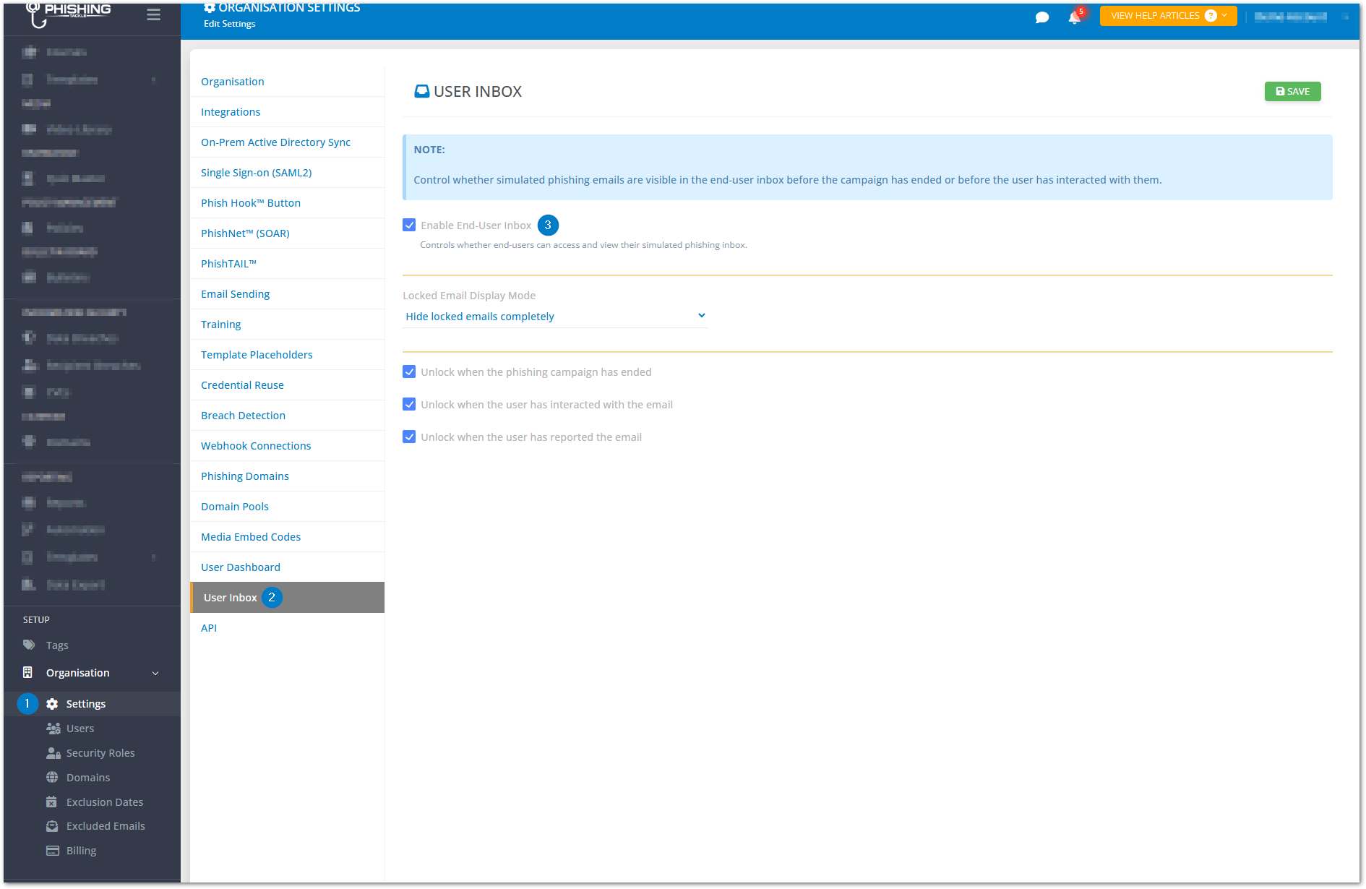The height and width of the screenshot is (889, 1366).
Task: Toggle the hamburger sidebar menu
Action: click(x=153, y=14)
